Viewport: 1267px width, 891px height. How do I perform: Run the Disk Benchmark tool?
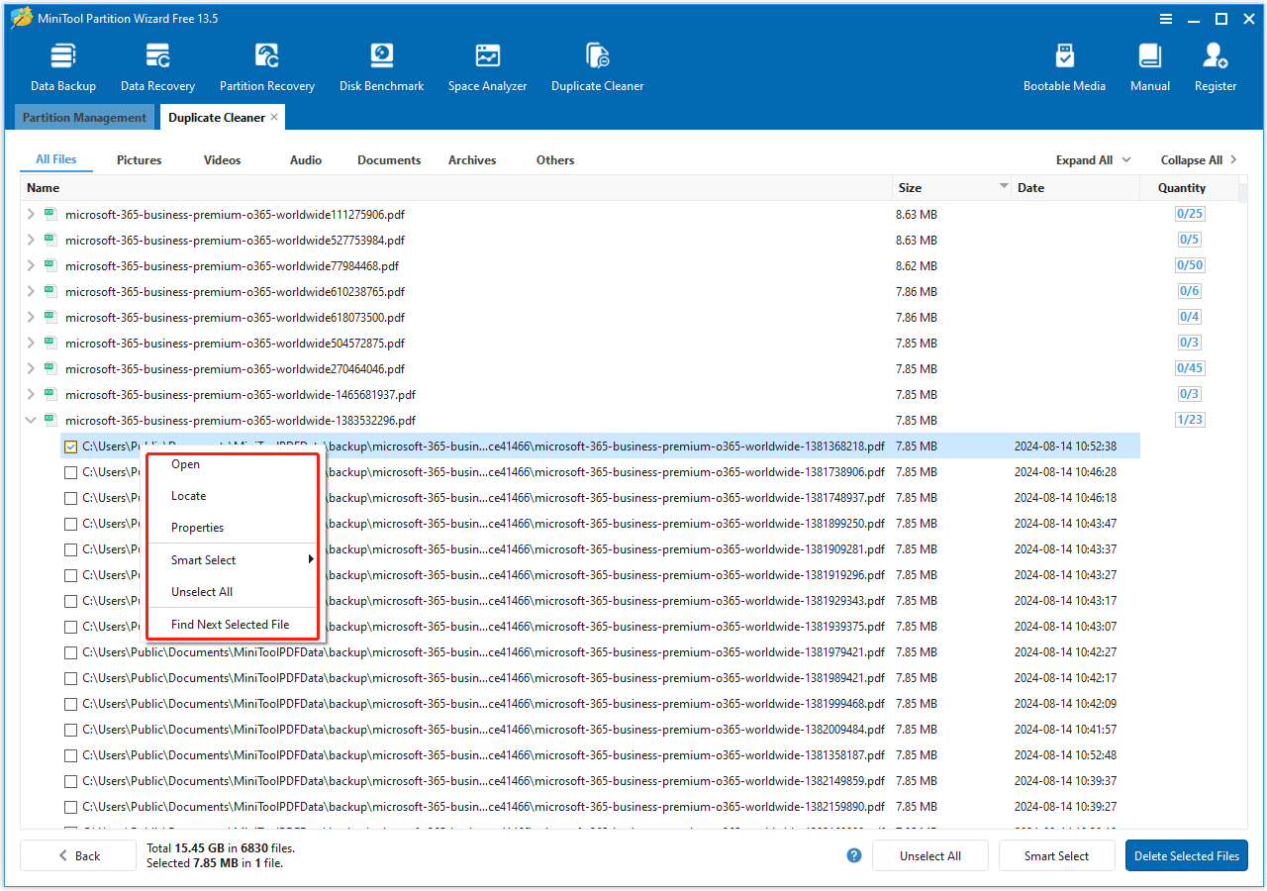click(381, 64)
